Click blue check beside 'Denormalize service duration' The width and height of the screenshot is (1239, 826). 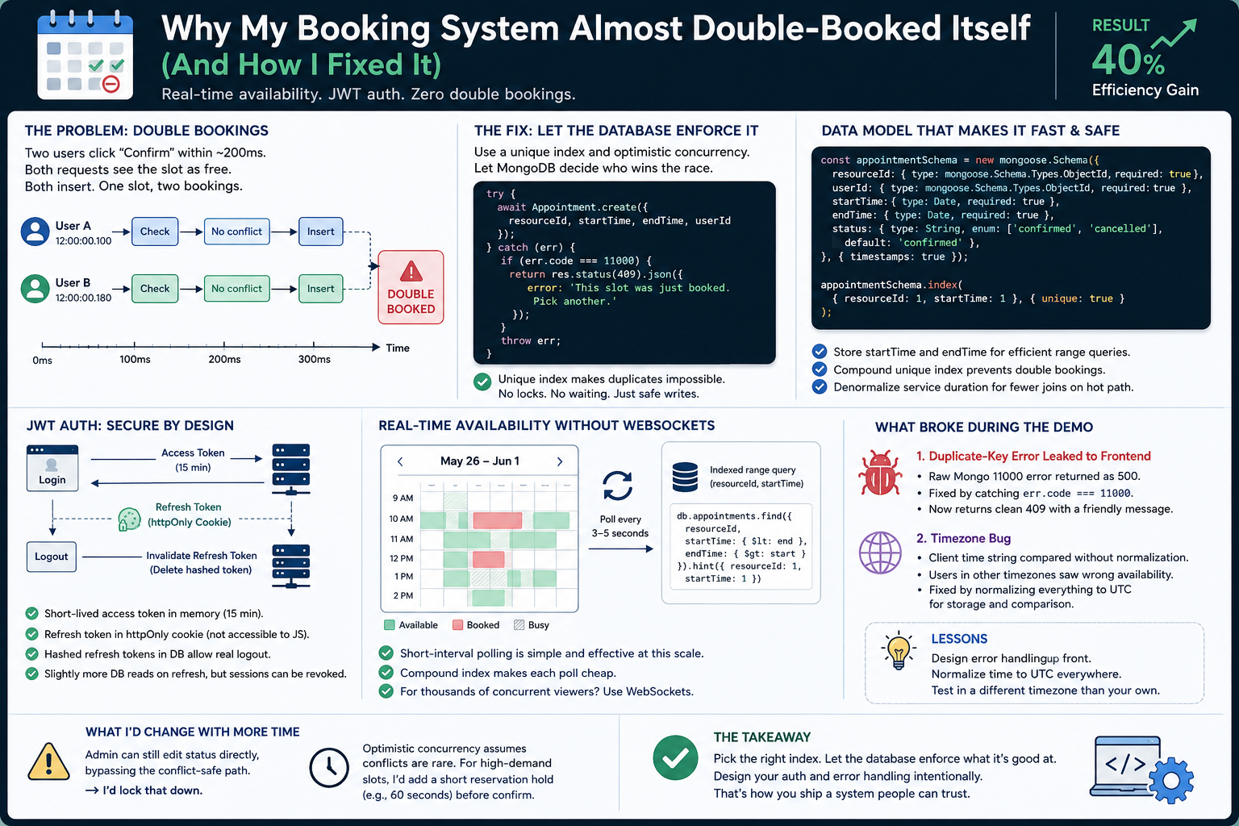pos(820,386)
